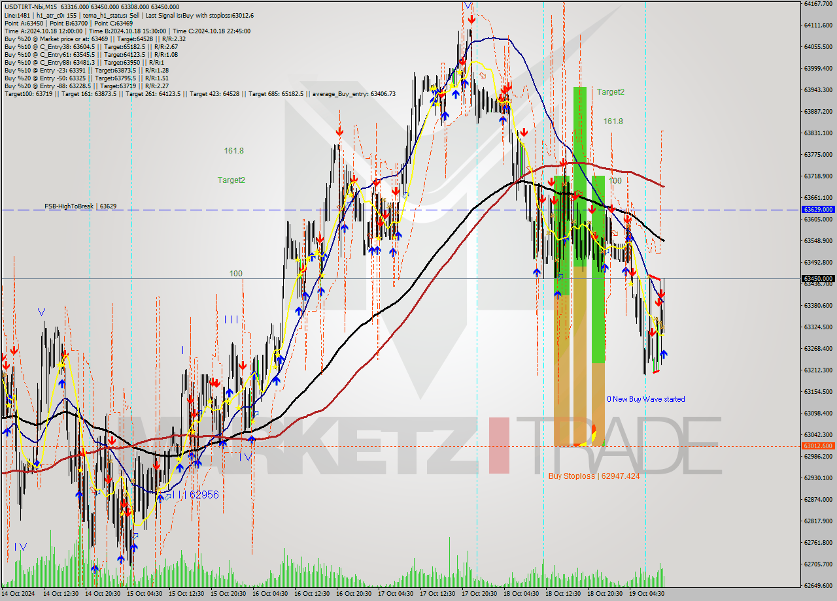The width and height of the screenshot is (837, 601).
Task: Click the 63887.200 price axis label
Action: click(x=819, y=112)
